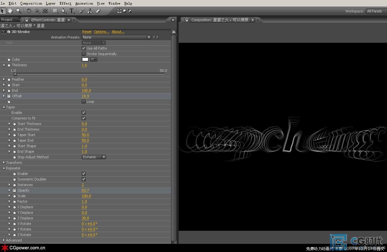Open the Effect Controls panel flyout menu arrow
The image size is (387, 252).
(173, 20)
